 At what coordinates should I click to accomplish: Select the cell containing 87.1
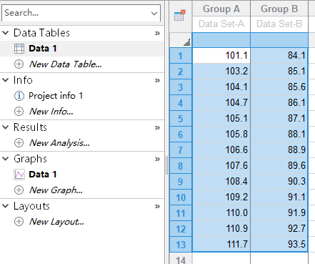279,119
